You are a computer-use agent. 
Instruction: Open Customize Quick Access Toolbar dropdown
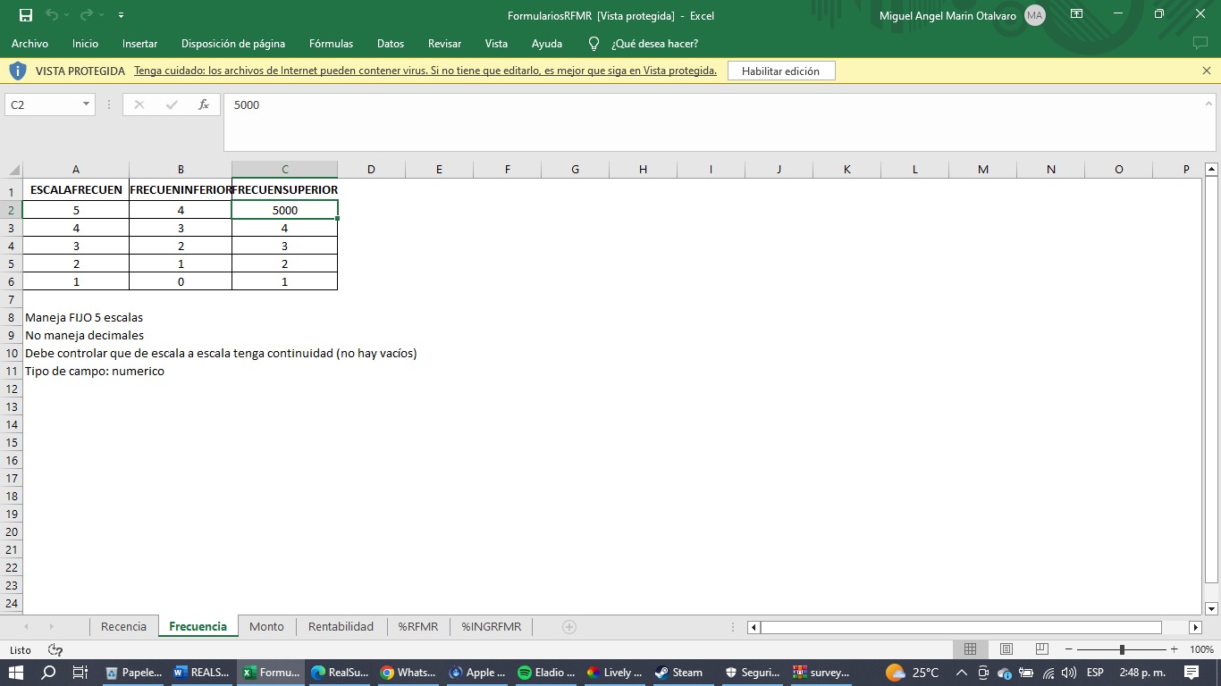pyautogui.click(x=121, y=15)
